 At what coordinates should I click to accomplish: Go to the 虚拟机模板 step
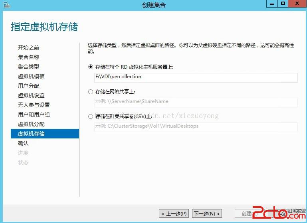point(31,76)
